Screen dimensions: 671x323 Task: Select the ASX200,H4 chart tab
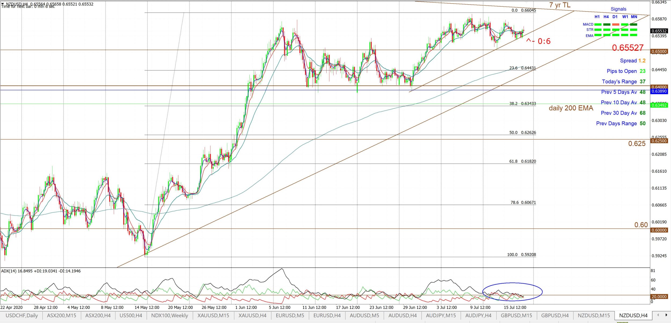click(x=98, y=316)
